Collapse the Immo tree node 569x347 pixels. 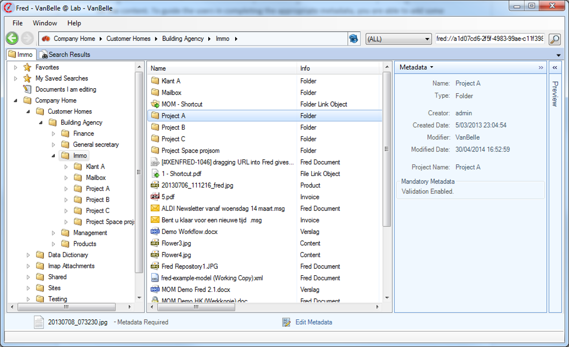click(x=53, y=156)
